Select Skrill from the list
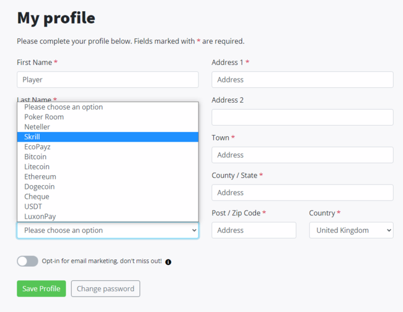The width and height of the screenshot is (403, 312). [x=108, y=137]
